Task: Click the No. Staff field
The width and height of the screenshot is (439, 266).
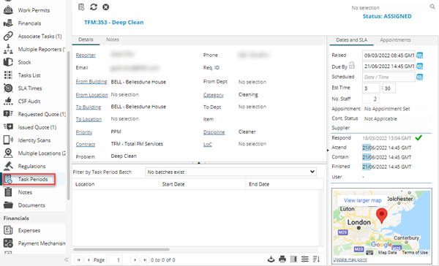Action: (371, 99)
